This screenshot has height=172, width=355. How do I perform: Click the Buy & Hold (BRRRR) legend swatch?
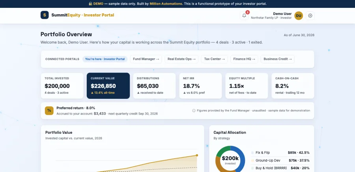tap(252, 168)
